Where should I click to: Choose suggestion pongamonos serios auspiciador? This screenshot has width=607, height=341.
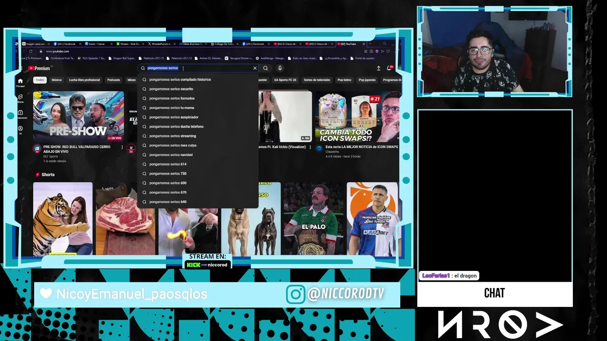(x=198, y=117)
